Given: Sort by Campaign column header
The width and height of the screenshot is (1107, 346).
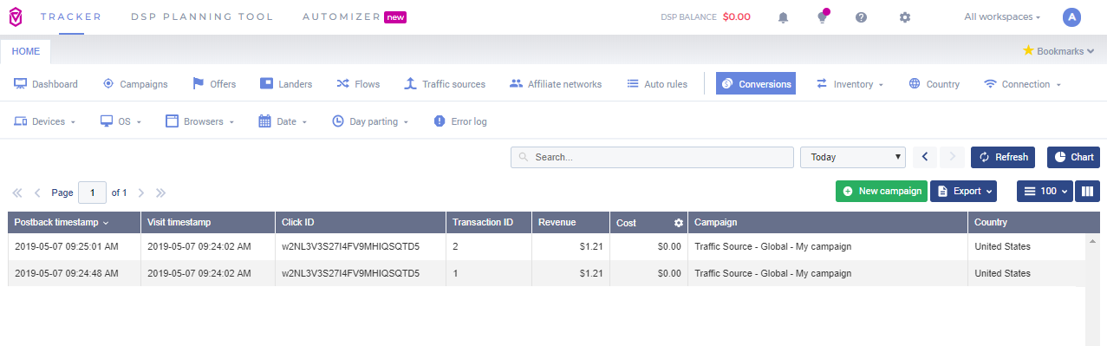Looking at the screenshot, I should (x=828, y=223).
